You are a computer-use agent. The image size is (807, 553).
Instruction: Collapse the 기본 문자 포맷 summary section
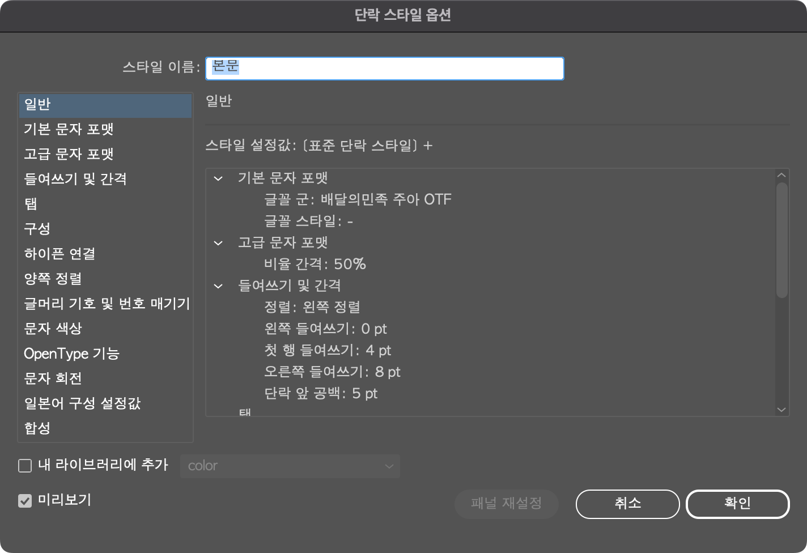[218, 178]
